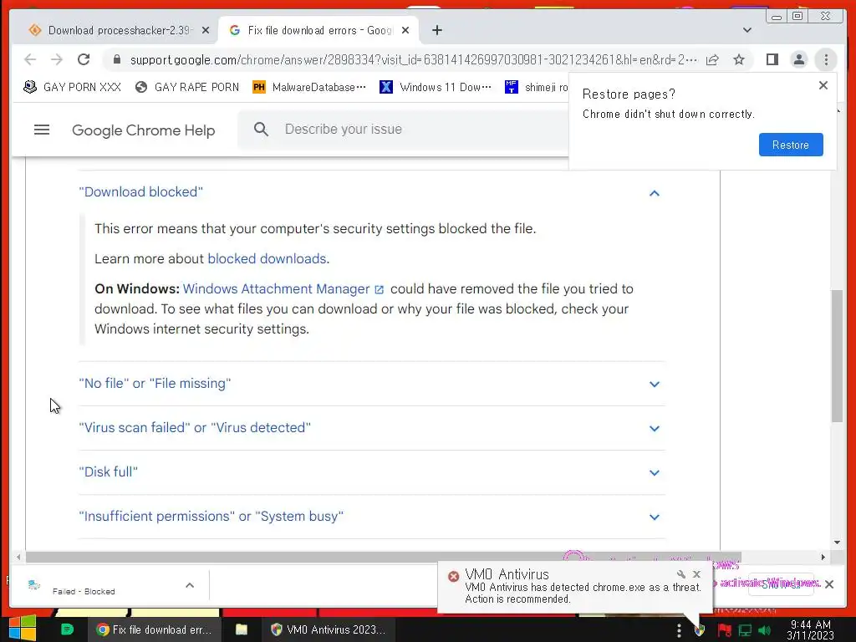Bookmark this tab with the star icon
The height and width of the screenshot is (642, 856).
click(739, 59)
